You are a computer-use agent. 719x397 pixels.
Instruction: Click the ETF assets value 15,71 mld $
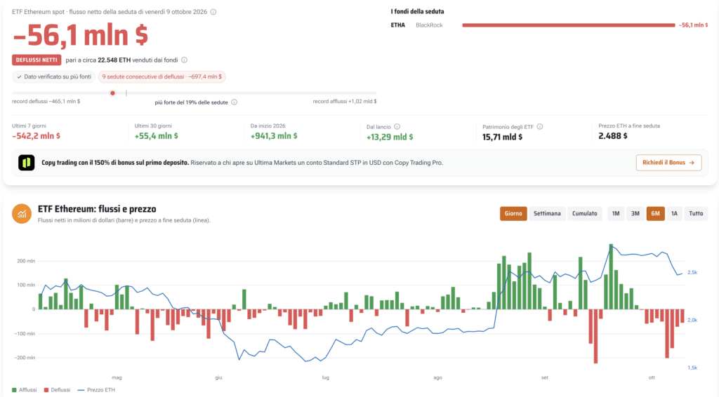click(502, 137)
